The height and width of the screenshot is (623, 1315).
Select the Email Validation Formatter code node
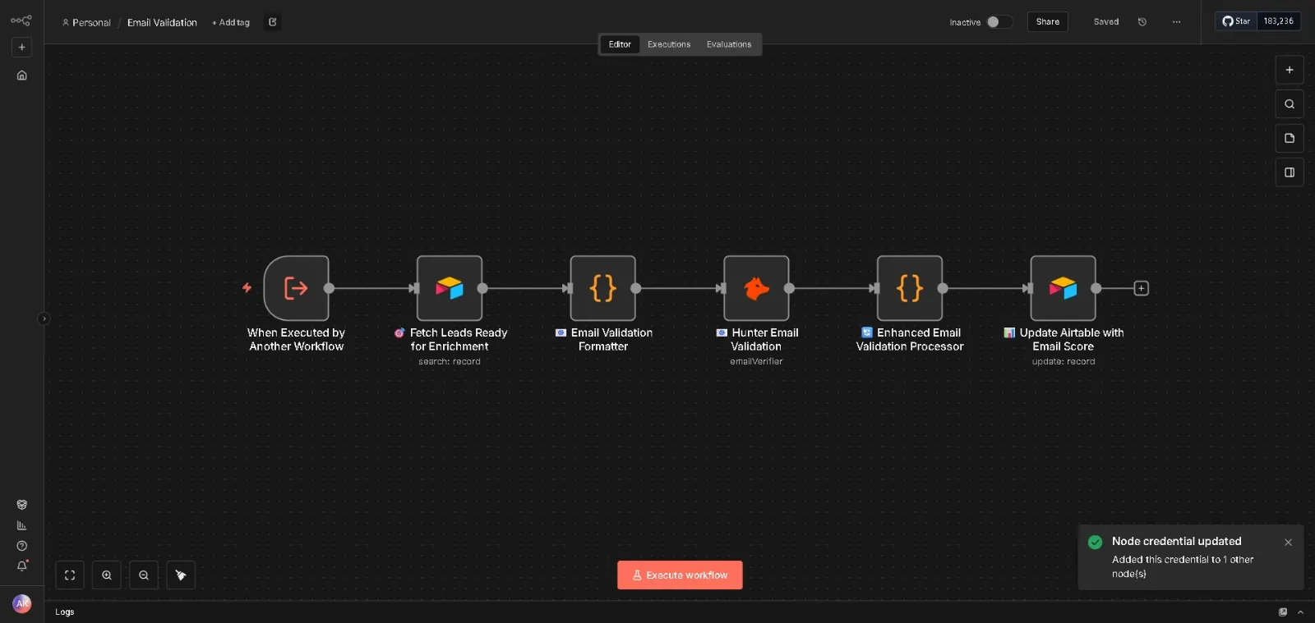click(x=603, y=288)
